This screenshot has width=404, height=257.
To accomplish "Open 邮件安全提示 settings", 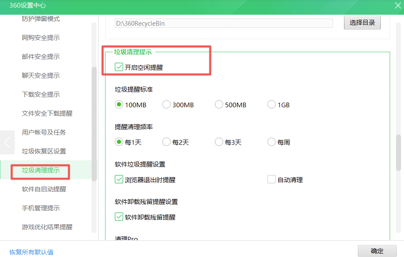I will pos(41,57).
